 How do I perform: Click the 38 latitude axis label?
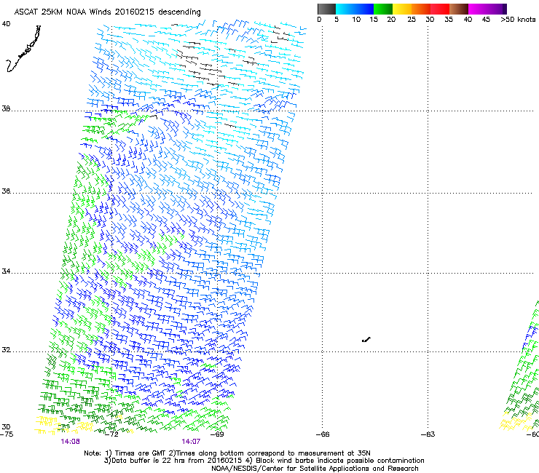coord(6,109)
